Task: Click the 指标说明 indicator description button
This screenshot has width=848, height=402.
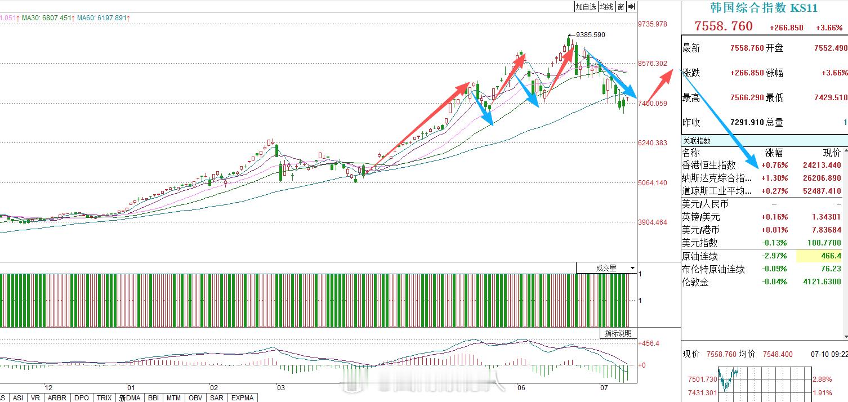Action: pyautogui.click(x=618, y=333)
